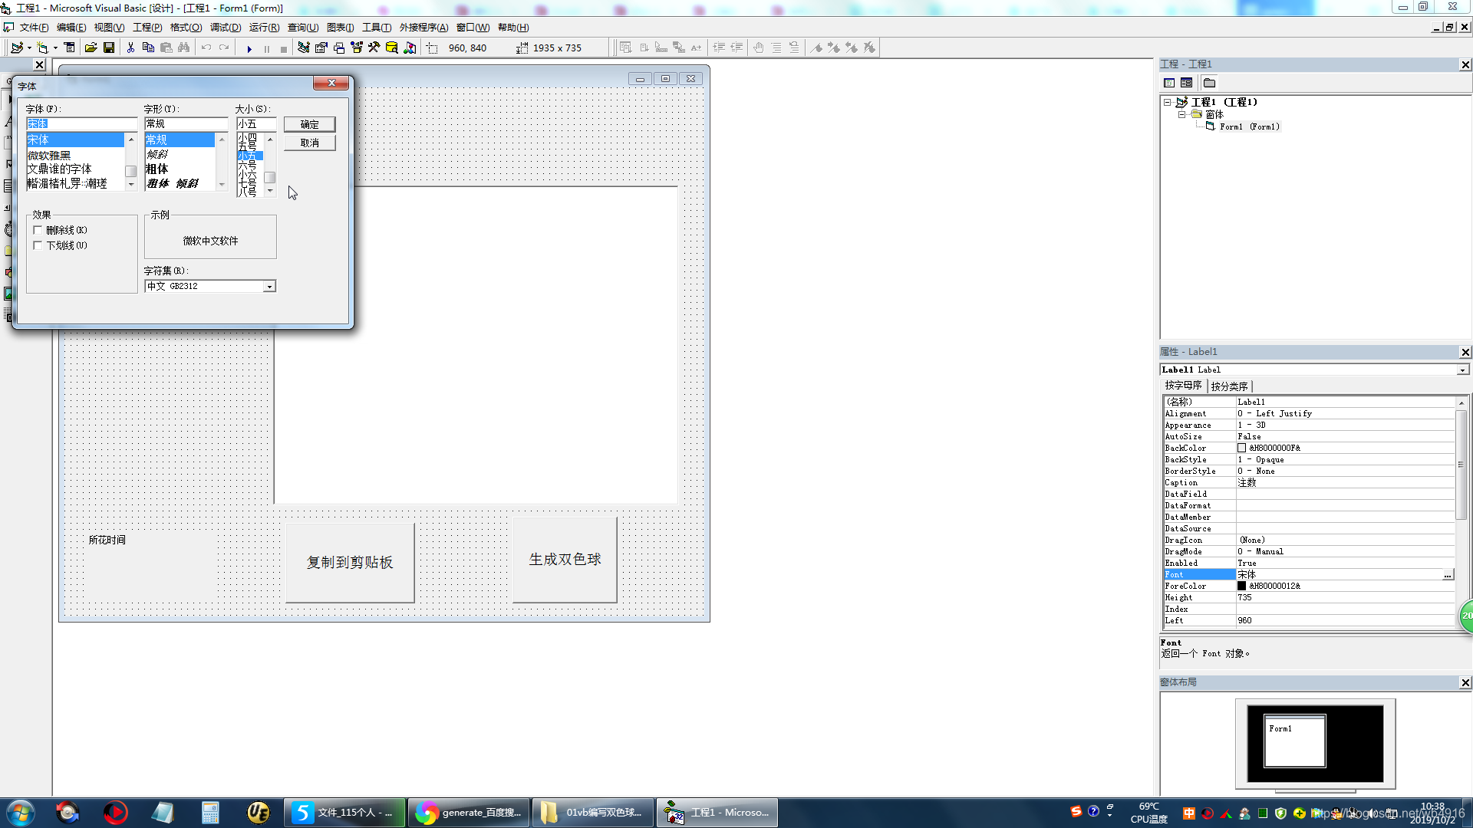
Task: Enable the 下划线 underline checkbox
Action: tap(38, 245)
